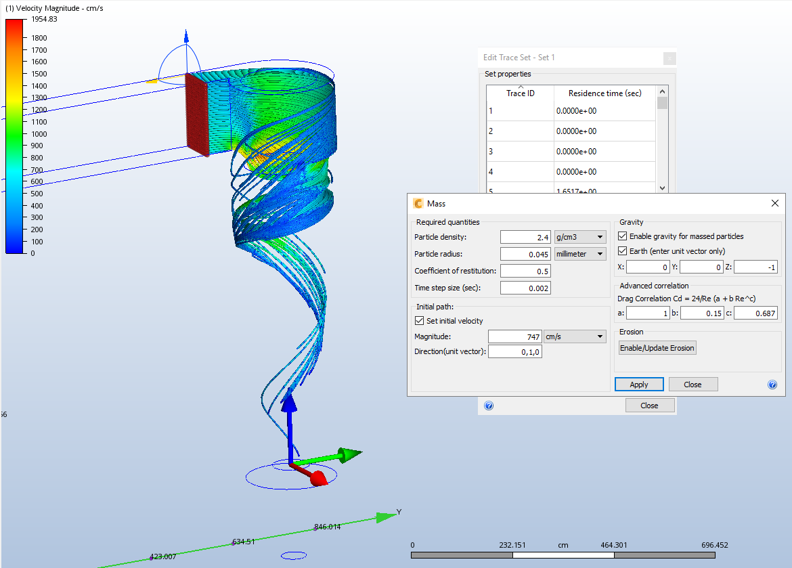Viewport: 792px width, 568px height.
Task: Toggle Set initial velocity checkbox
Action: [x=419, y=320]
